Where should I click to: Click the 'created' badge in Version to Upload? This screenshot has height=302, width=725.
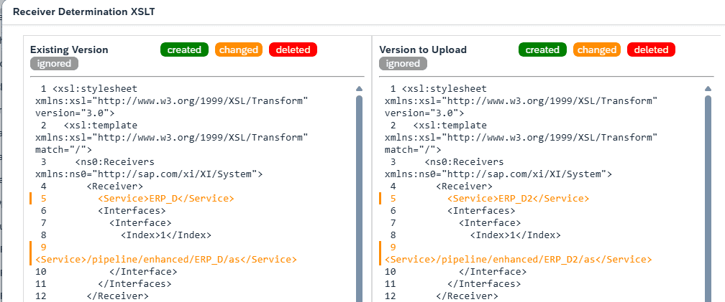tap(542, 49)
